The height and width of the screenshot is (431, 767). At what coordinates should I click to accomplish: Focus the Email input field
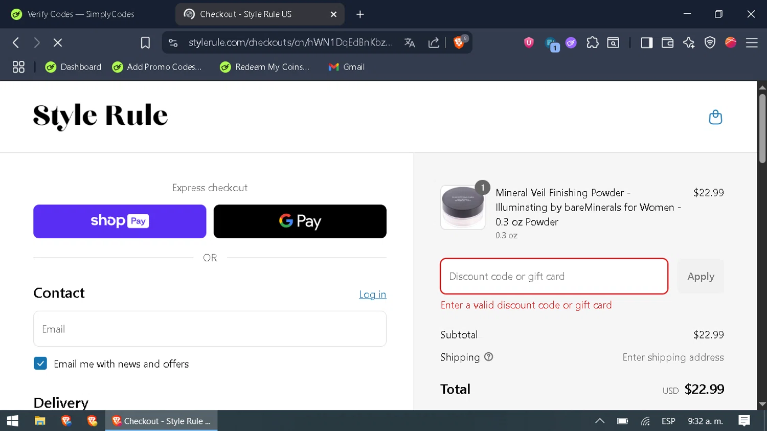pyautogui.click(x=210, y=329)
